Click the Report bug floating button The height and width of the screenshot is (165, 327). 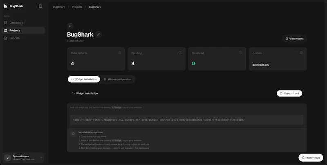click(311, 158)
